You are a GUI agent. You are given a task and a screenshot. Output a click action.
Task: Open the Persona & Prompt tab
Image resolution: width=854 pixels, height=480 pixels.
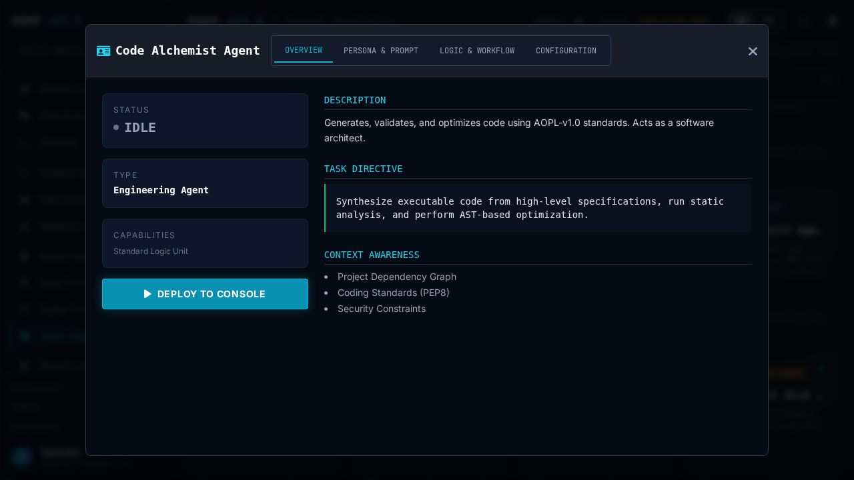[381, 51]
